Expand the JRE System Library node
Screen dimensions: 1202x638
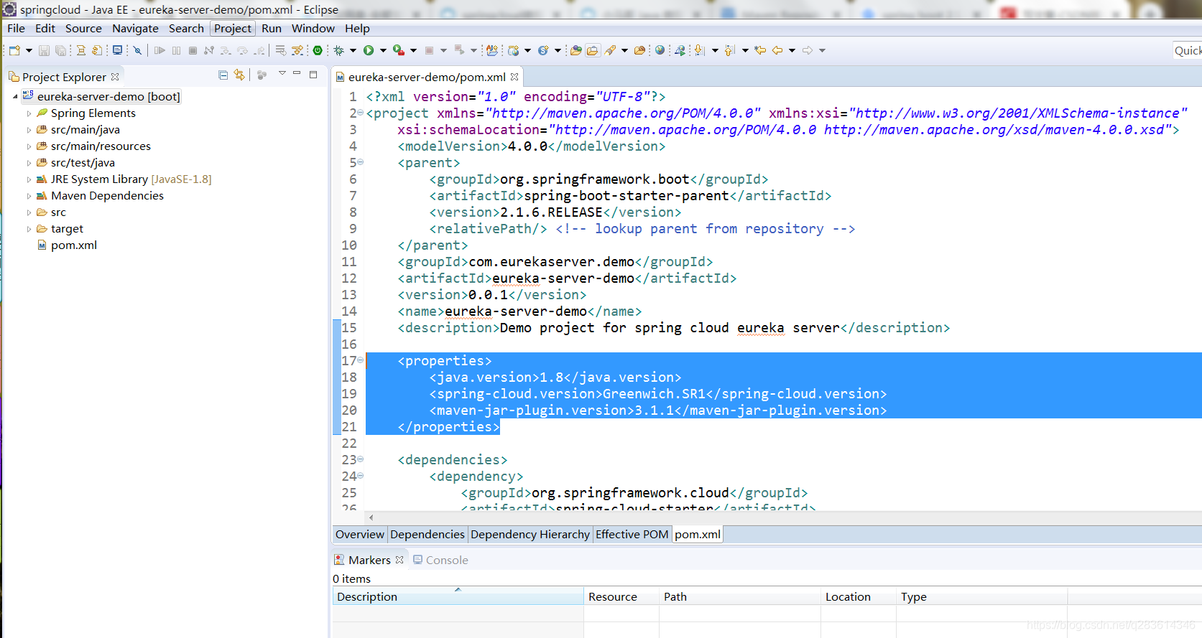pyautogui.click(x=29, y=179)
